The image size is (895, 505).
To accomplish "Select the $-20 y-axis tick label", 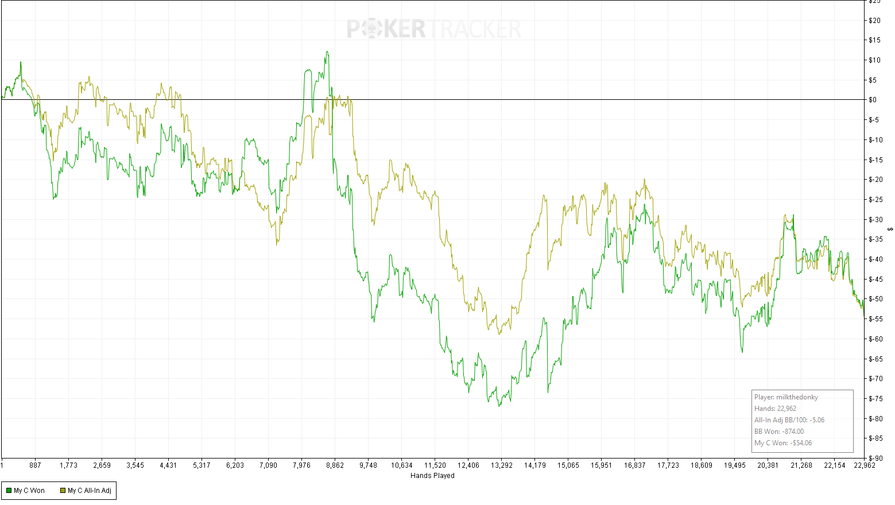I will [875, 180].
